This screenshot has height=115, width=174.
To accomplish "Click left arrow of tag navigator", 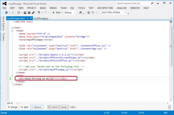I will click(49, 107).
